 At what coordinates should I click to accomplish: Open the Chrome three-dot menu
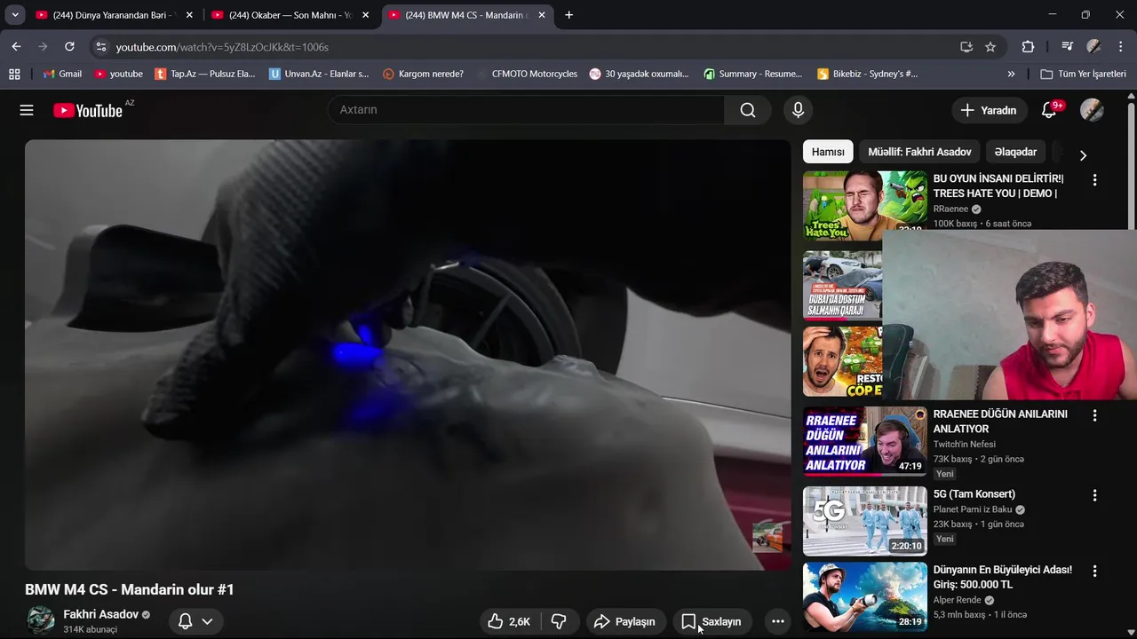1120,47
